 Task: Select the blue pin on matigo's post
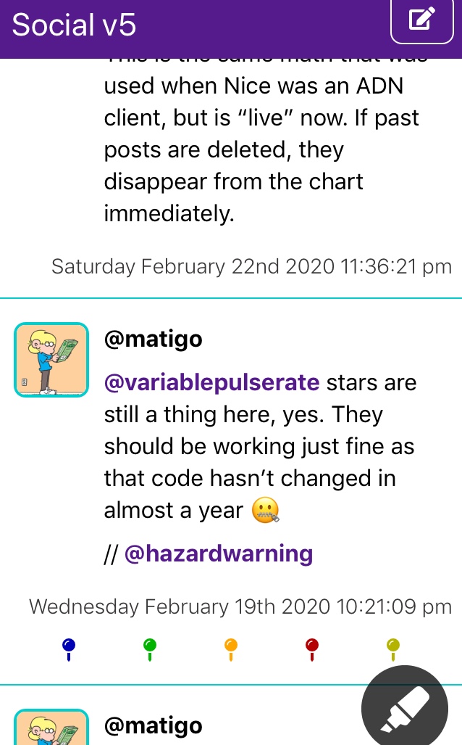point(69,649)
